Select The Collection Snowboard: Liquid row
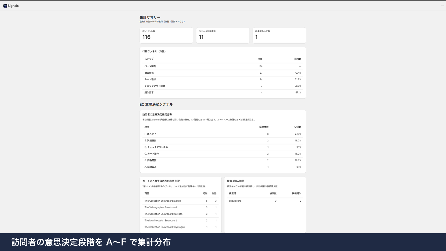446x251 pixels. (x=180, y=201)
